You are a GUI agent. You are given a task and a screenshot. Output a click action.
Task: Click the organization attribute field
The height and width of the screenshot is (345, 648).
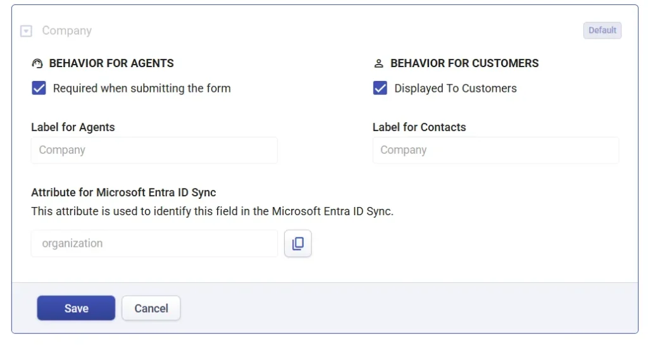click(x=154, y=243)
